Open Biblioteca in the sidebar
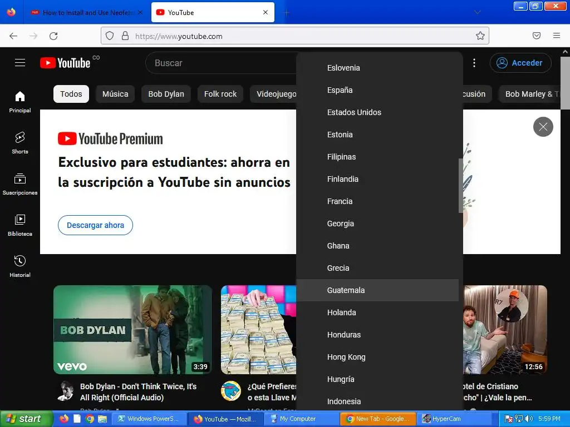Image resolution: width=570 pixels, height=427 pixels. click(20, 226)
